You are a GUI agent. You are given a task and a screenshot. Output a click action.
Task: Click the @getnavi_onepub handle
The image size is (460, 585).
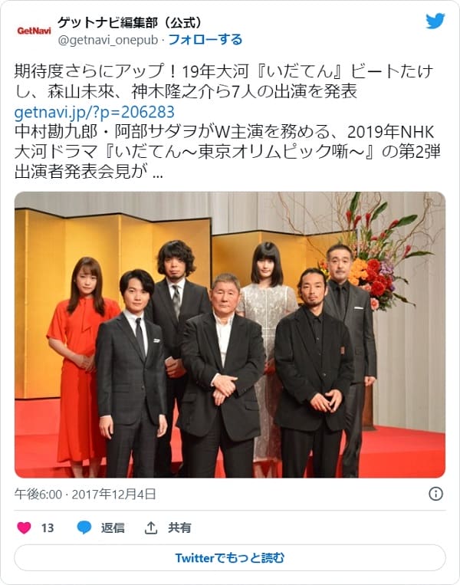tap(108, 40)
